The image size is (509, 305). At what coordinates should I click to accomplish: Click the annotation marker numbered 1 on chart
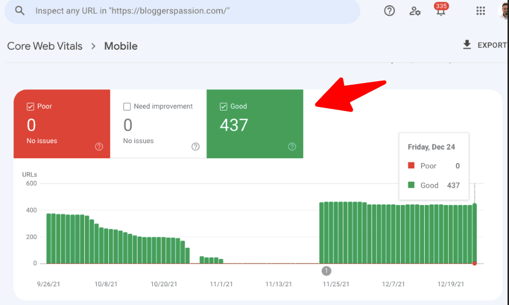pyautogui.click(x=326, y=271)
